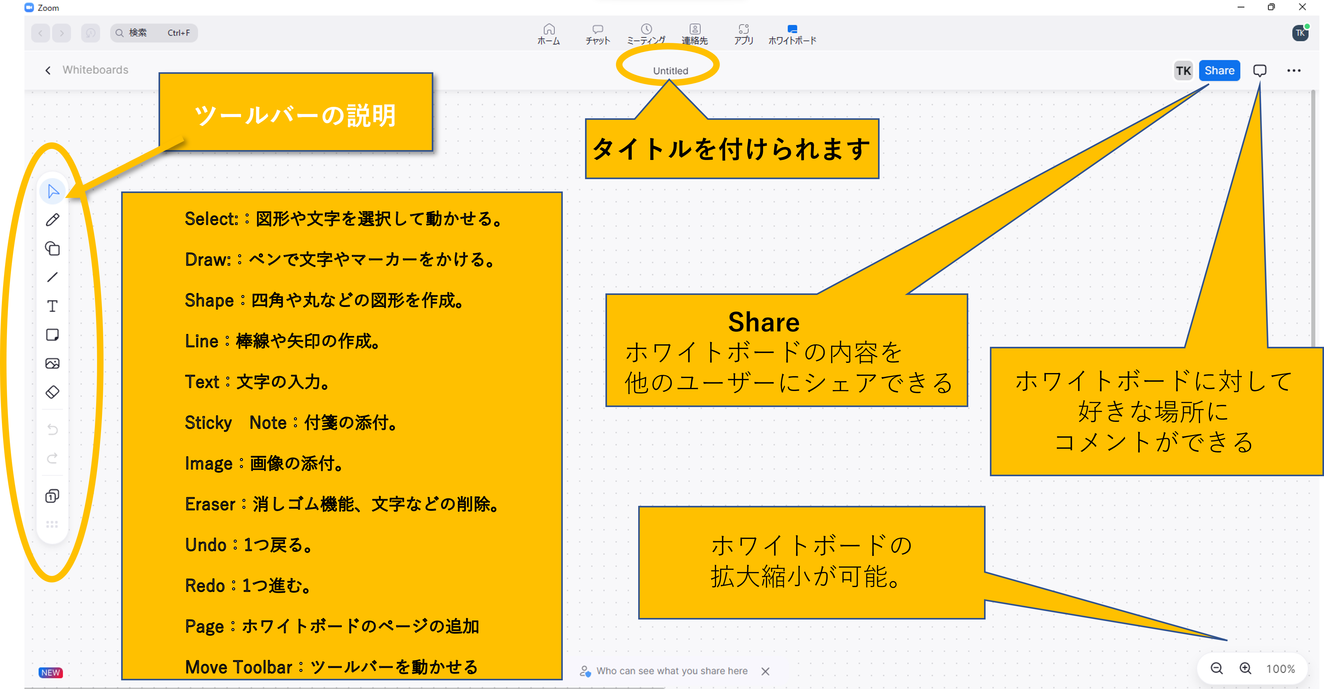Open the Page panel icon
Viewport: 1324px width, 689px height.
pyautogui.click(x=53, y=496)
